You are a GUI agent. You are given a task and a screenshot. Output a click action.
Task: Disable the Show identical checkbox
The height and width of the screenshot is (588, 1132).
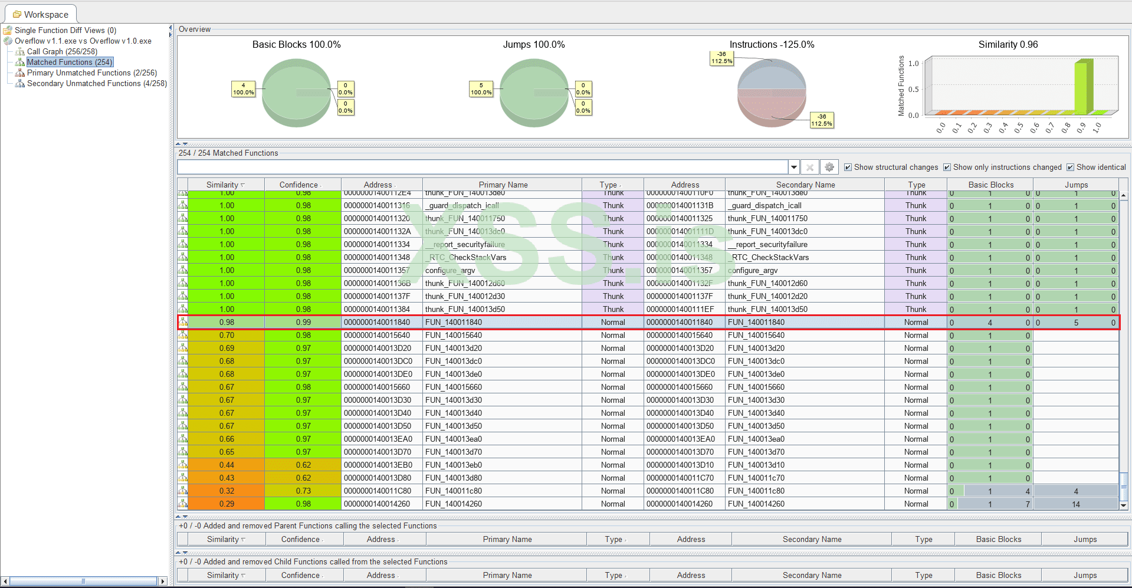click(x=1070, y=167)
